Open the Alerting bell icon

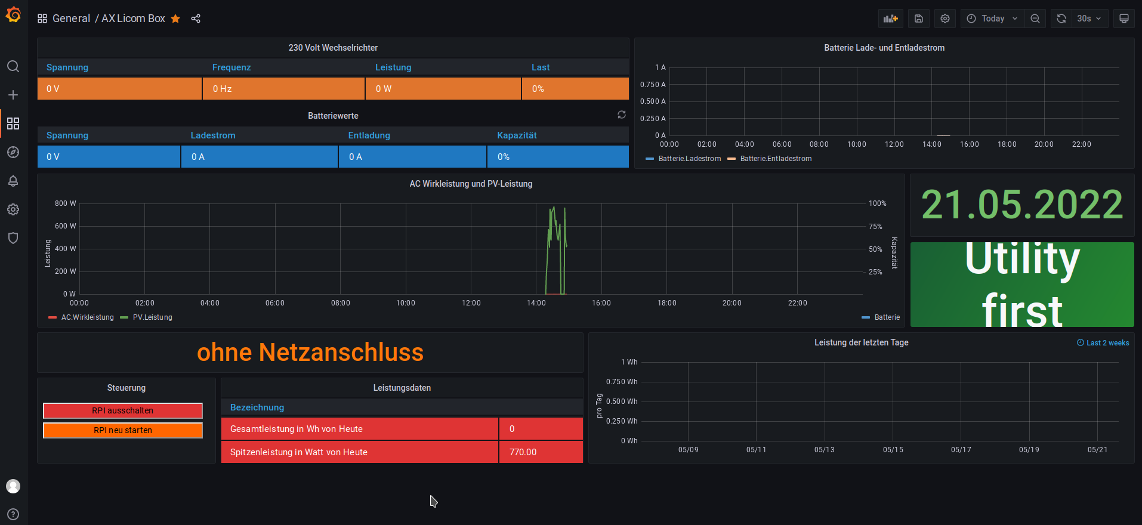(13, 181)
